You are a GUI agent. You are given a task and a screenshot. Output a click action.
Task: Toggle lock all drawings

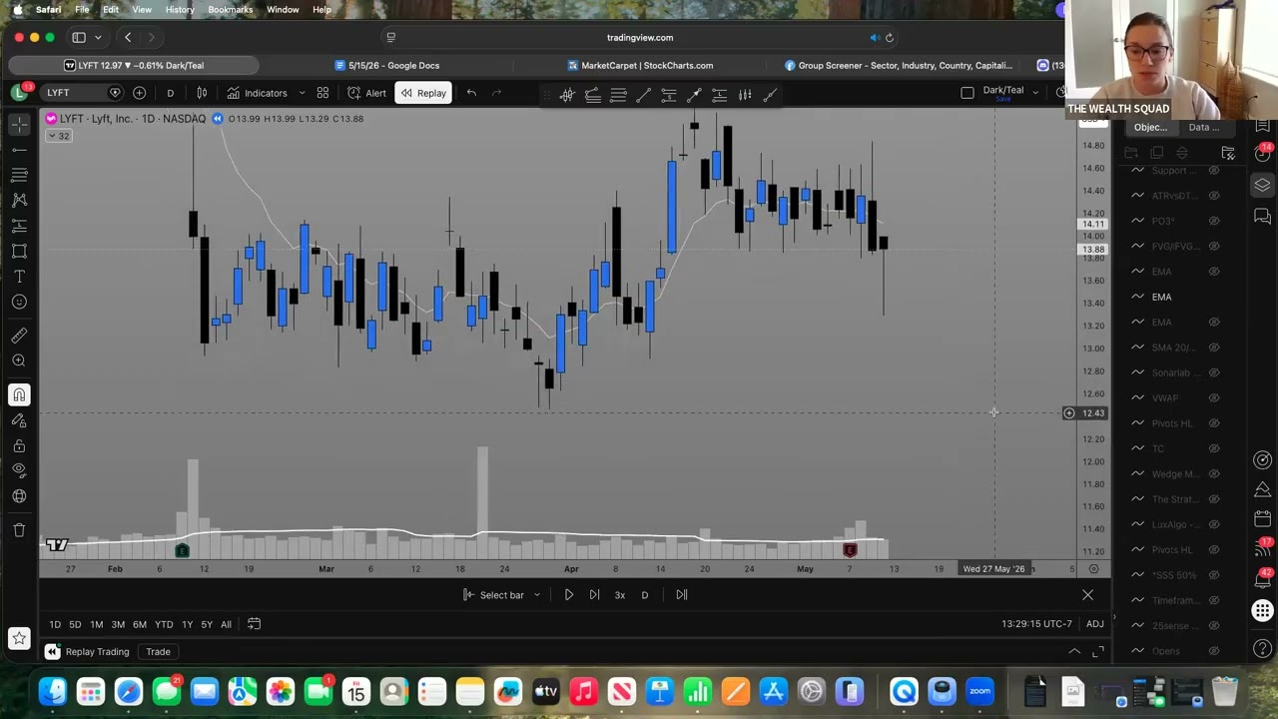[19, 445]
